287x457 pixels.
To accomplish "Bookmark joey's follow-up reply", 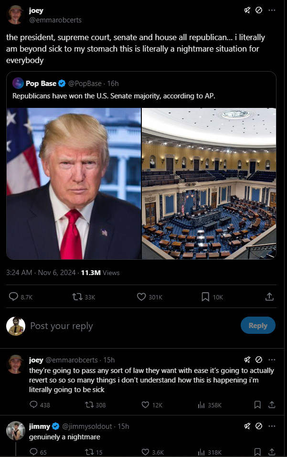I will point(257,404).
